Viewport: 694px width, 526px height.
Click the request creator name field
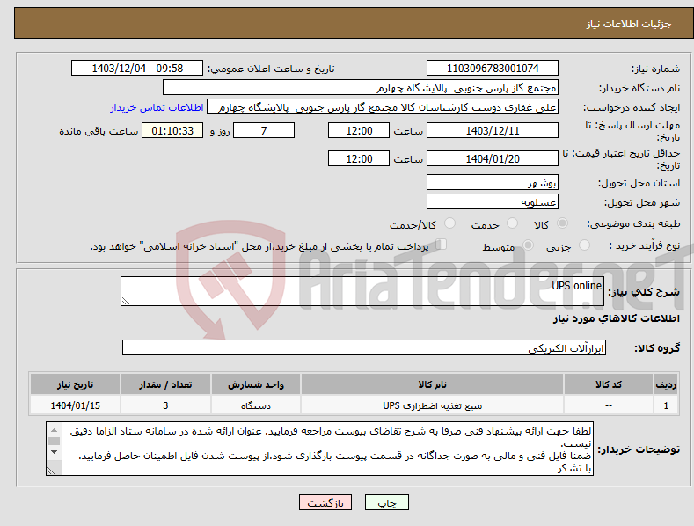click(383, 107)
